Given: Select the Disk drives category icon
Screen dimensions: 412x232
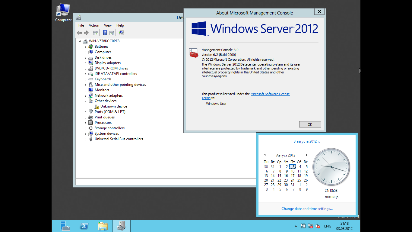Looking at the screenshot, I should [91, 57].
